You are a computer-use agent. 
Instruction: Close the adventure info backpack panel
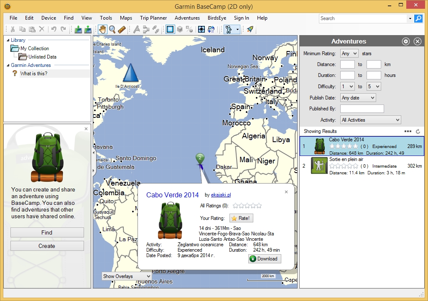coord(86,129)
